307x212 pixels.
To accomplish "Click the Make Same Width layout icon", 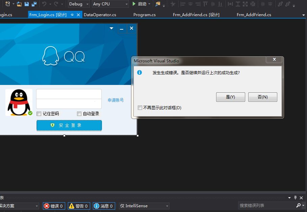I will [x=230, y=4].
